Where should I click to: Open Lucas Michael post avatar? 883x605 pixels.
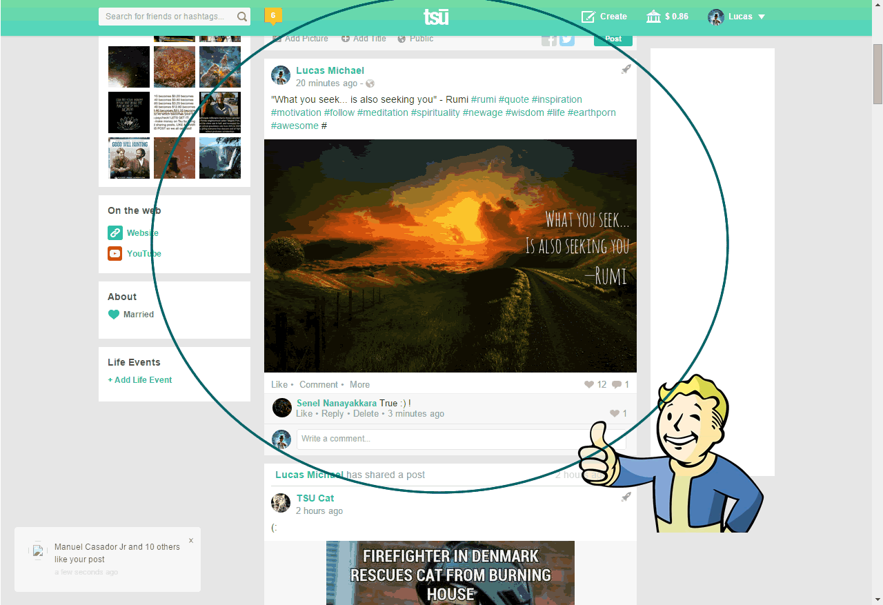tap(281, 75)
